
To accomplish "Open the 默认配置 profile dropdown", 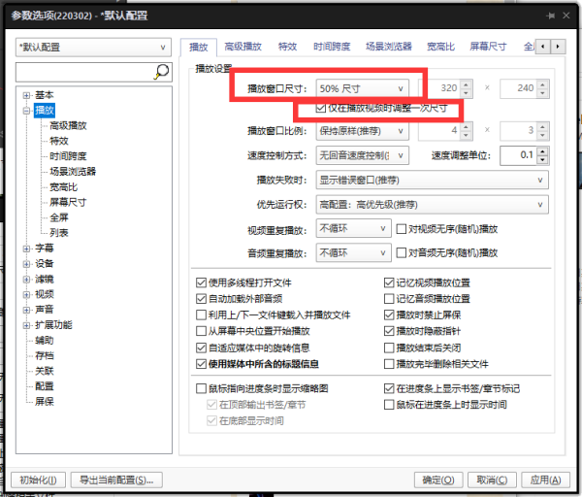I will pos(92,46).
